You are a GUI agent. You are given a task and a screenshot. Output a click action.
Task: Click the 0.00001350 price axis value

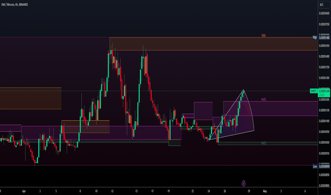[324, 67]
